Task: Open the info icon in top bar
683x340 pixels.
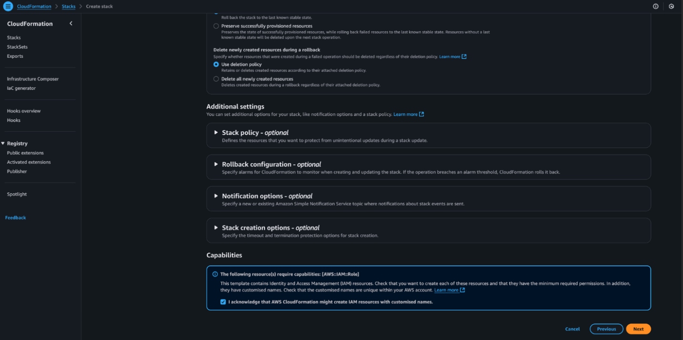Action: point(656,6)
